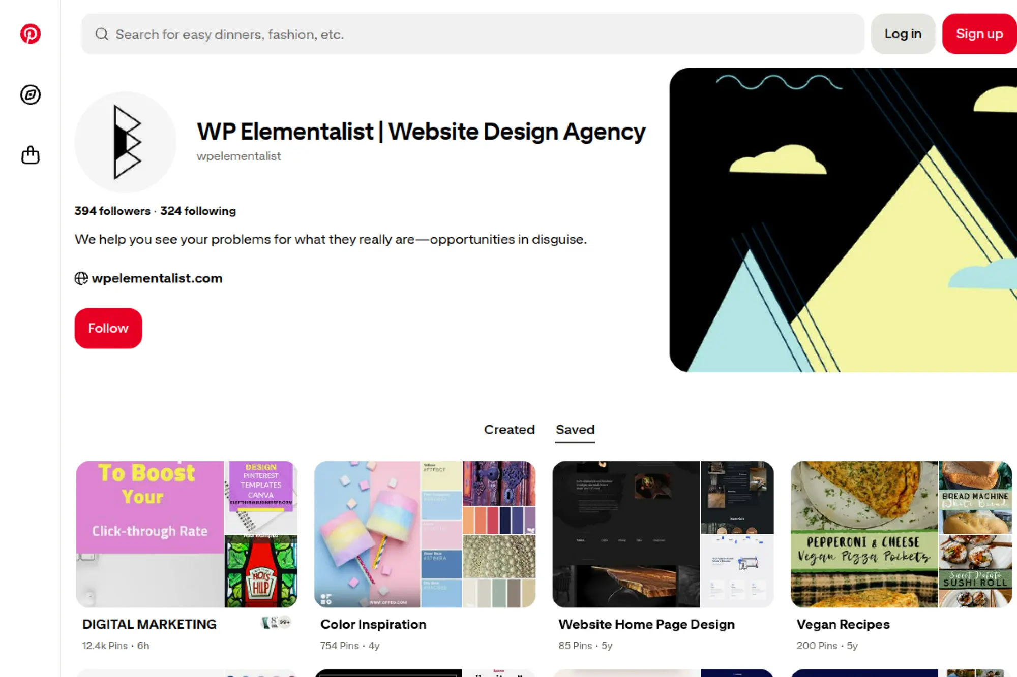Image resolution: width=1017 pixels, height=677 pixels.
Task: Select the Saved tab
Action: [575, 430]
